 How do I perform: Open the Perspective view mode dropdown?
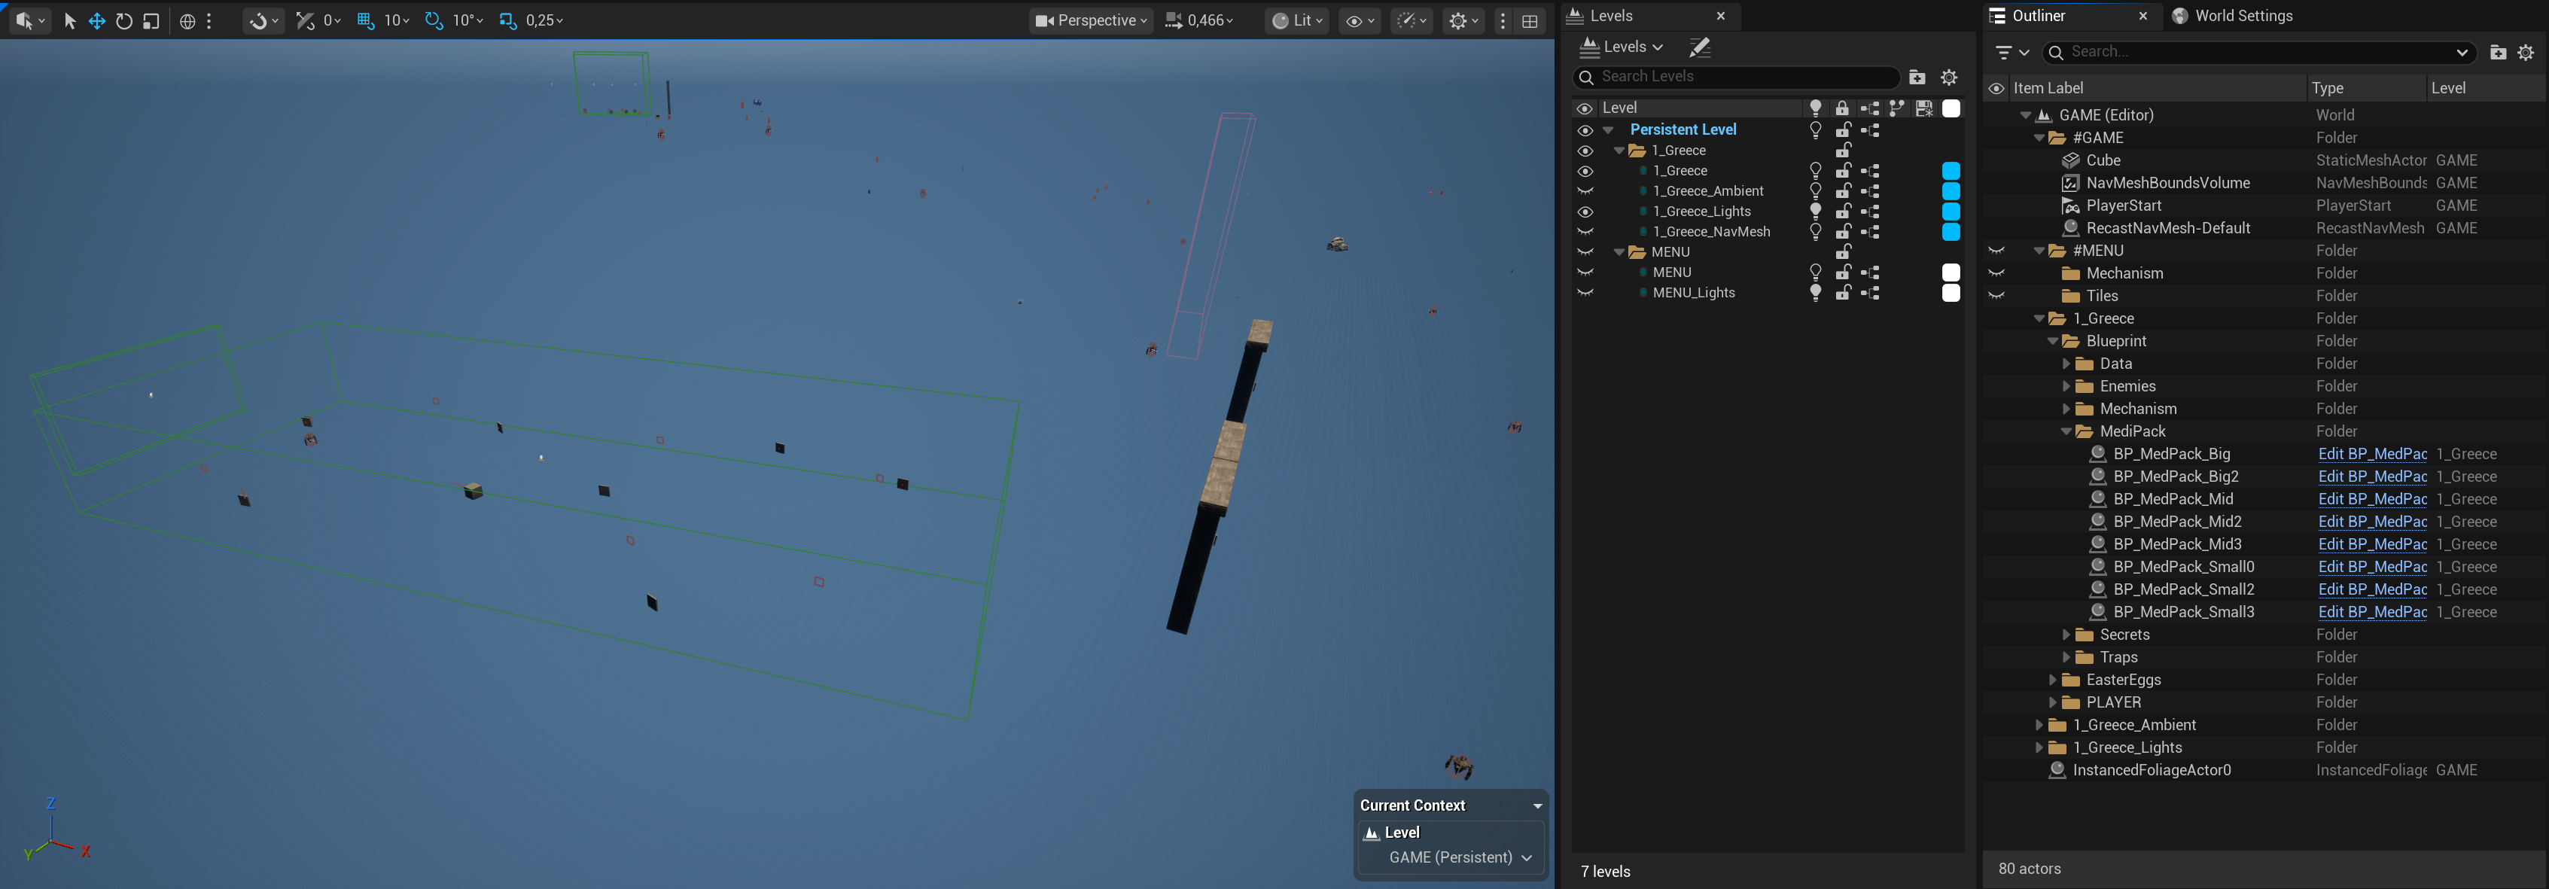coord(1092,21)
